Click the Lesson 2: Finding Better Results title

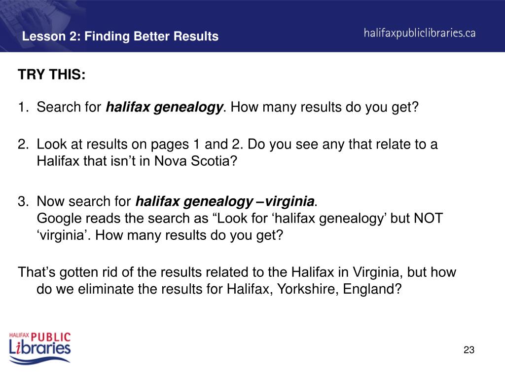(x=120, y=36)
